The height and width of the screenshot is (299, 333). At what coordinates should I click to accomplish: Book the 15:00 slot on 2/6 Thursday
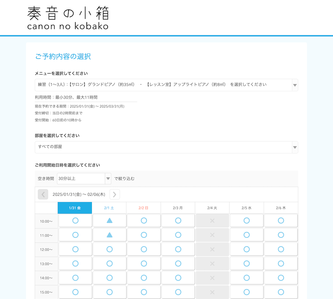(x=281, y=292)
